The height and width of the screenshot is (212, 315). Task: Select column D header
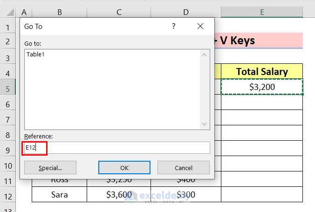pyautogui.click(x=186, y=12)
